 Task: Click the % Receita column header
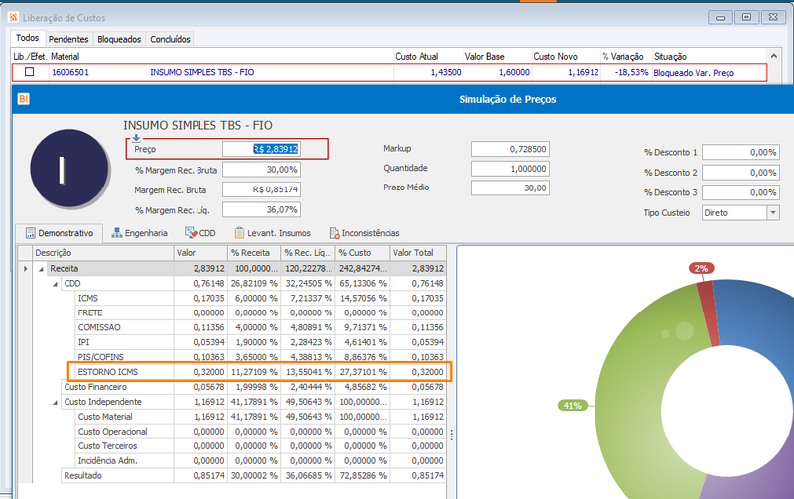[x=254, y=253]
